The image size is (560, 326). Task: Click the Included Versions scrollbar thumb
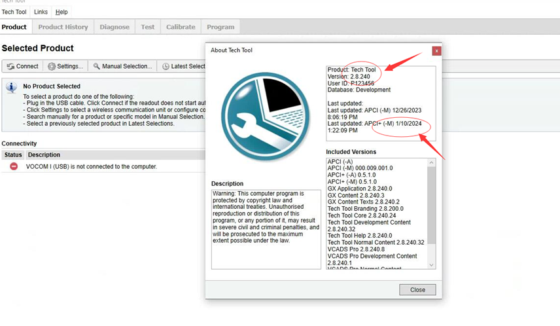coord(431,205)
